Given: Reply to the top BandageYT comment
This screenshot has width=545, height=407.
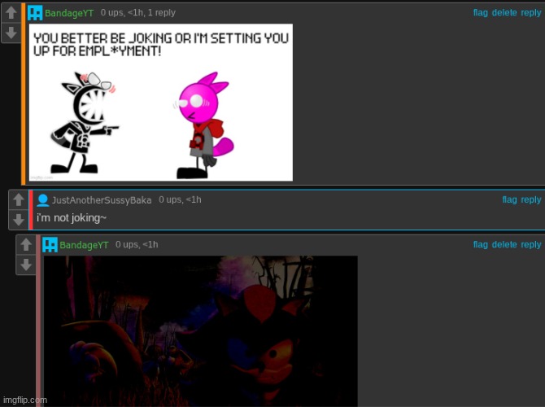Looking at the screenshot, I should 530,12.
